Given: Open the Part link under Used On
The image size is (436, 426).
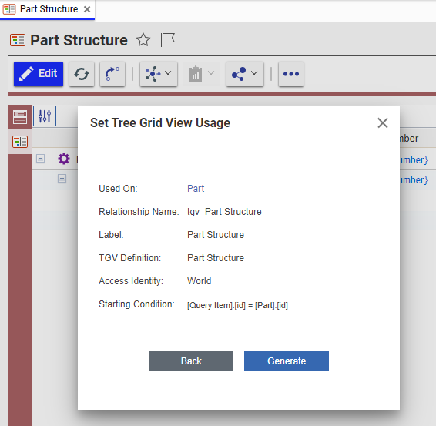Looking at the screenshot, I should tap(196, 189).
